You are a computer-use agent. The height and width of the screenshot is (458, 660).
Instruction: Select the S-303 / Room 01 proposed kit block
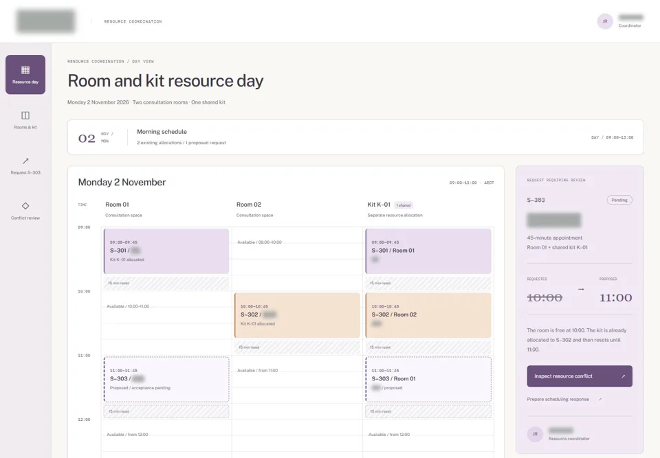[x=428, y=379]
